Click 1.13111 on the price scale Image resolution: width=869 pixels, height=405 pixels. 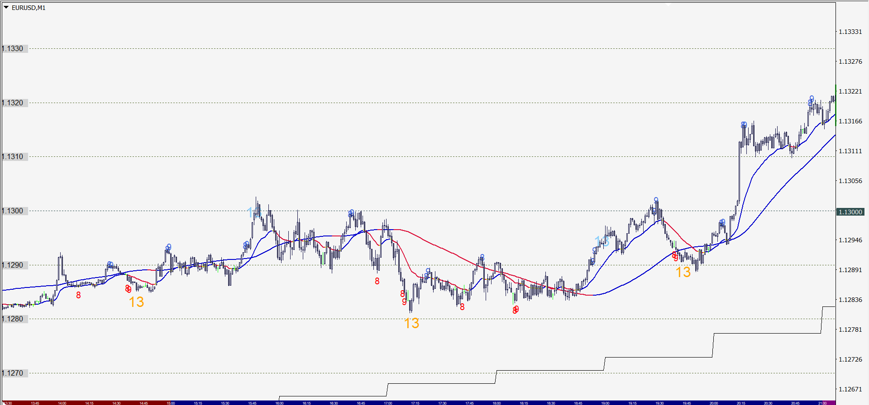coord(850,151)
